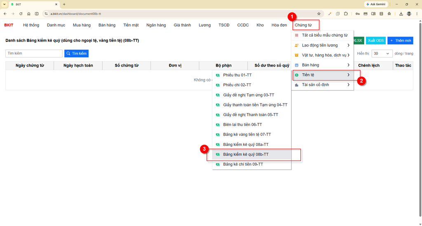
Task: Select Bảng kiểm kê quỹ 08b-TT entry
Action: [252, 155]
